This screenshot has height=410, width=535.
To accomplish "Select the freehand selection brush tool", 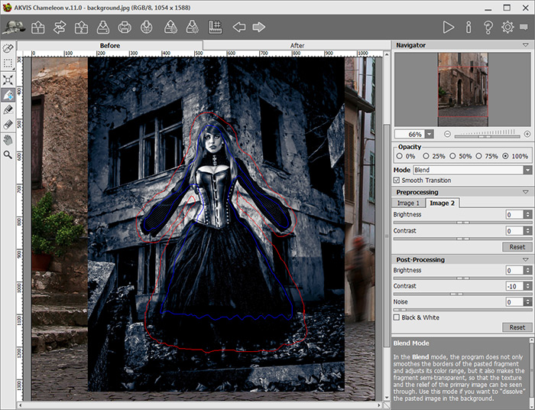I will coord(8,48).
